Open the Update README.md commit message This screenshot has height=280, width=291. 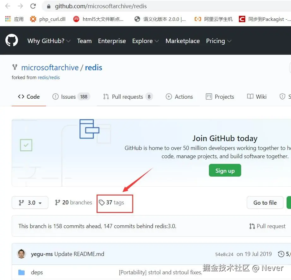point(79,254)
